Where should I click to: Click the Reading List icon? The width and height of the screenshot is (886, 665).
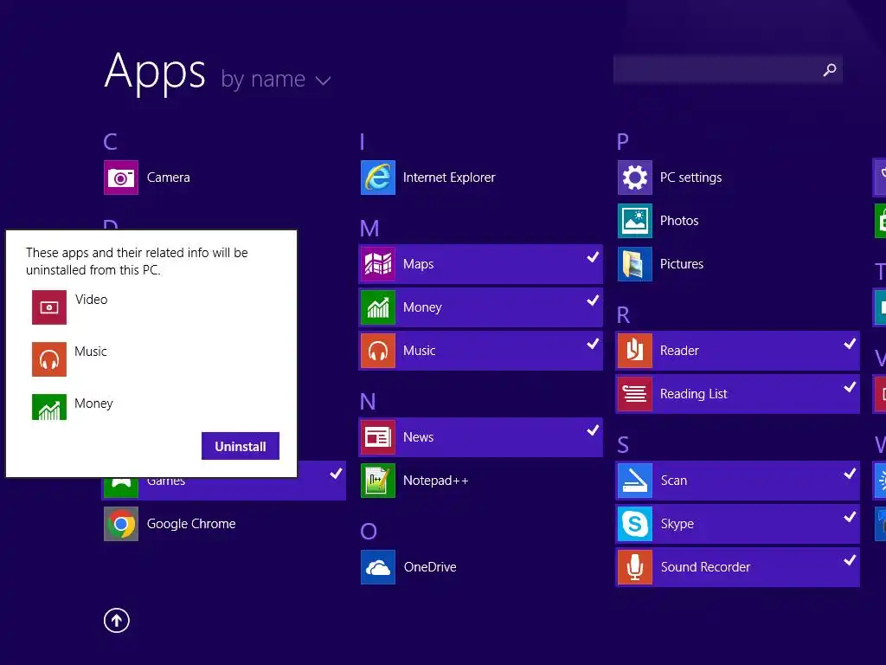635,394
